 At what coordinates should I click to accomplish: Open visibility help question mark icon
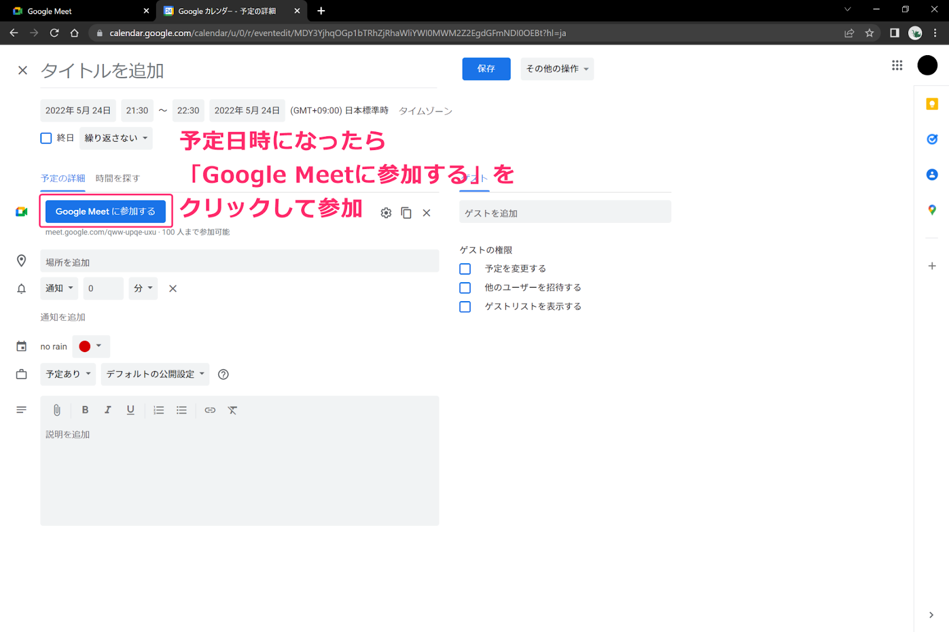pos(223,374)
